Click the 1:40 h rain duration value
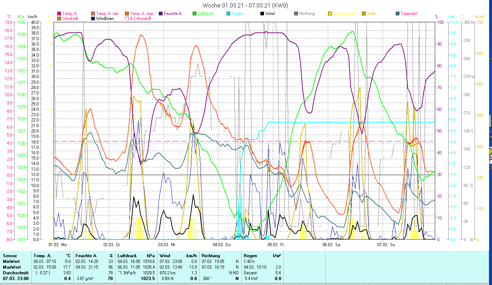 249,261
